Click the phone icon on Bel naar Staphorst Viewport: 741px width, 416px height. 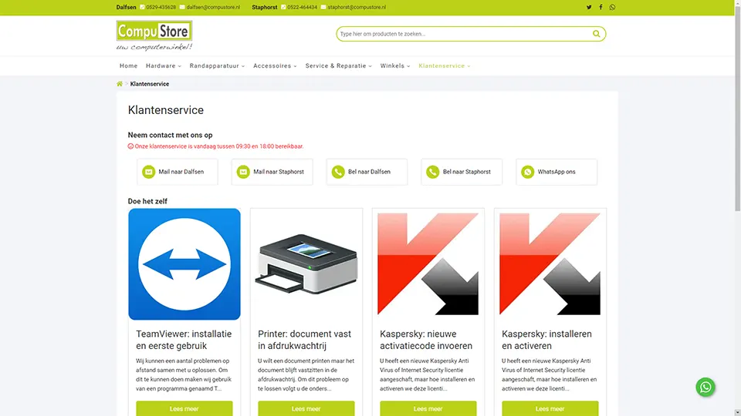click(x=432, y=172)
